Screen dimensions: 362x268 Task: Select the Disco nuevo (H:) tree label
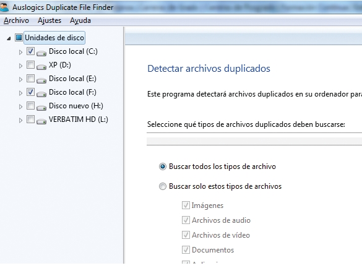(x=76, y=106)
